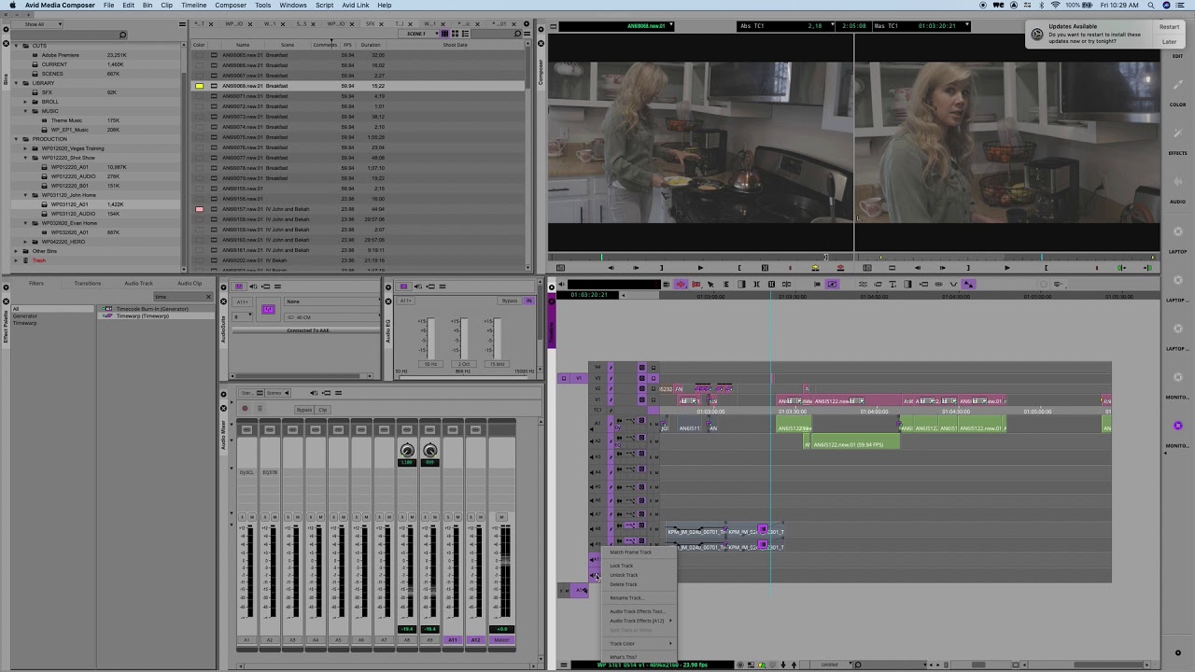
Task: Select Unlock Track in context menu
Action: tap(623, 575)
